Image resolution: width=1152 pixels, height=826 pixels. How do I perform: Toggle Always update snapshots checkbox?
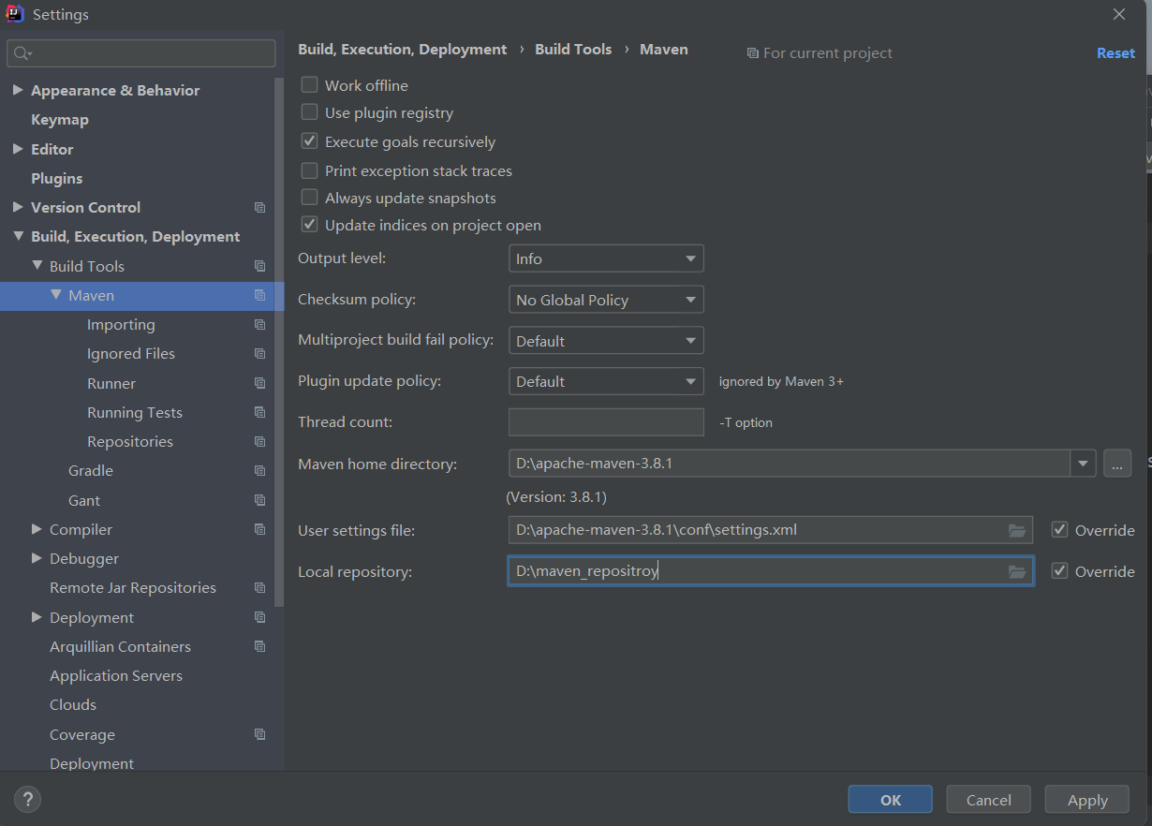(x=309, y=198)
